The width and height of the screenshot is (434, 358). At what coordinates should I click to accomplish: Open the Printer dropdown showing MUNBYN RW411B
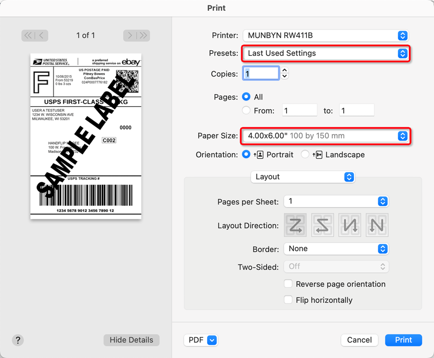click(x=325, y=36)
